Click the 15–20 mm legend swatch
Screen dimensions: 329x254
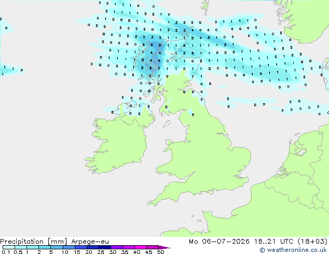tap(81, 247)
